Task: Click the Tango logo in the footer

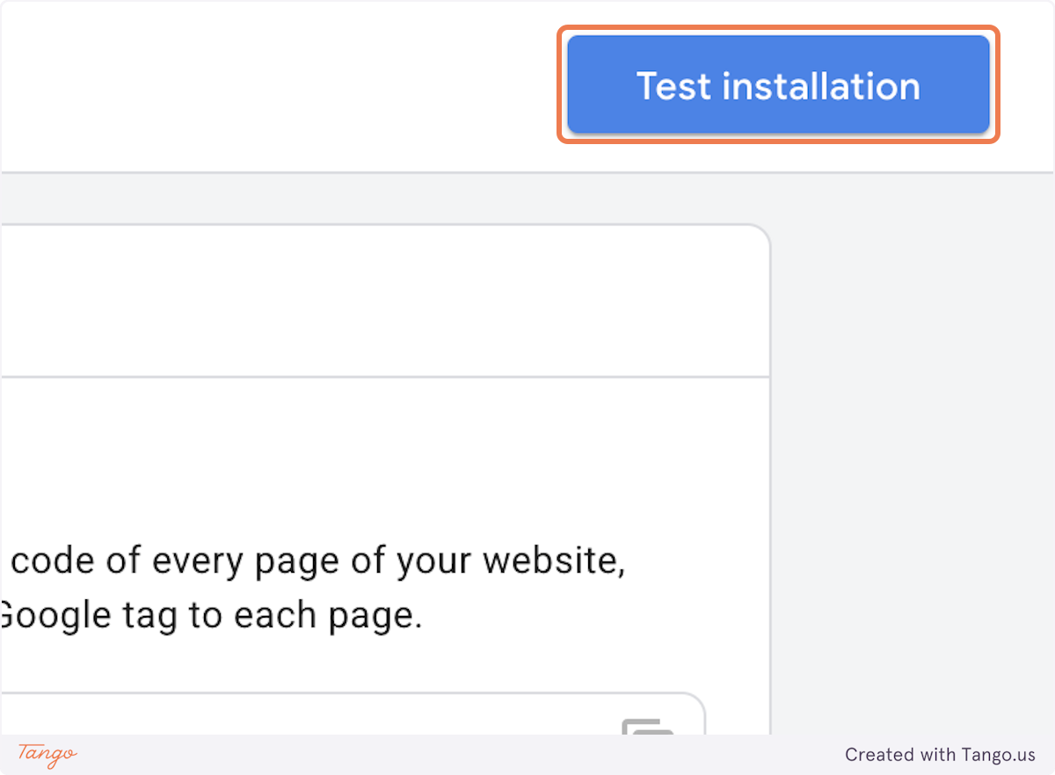Action: pyautogui.click(x=46, y=755)
